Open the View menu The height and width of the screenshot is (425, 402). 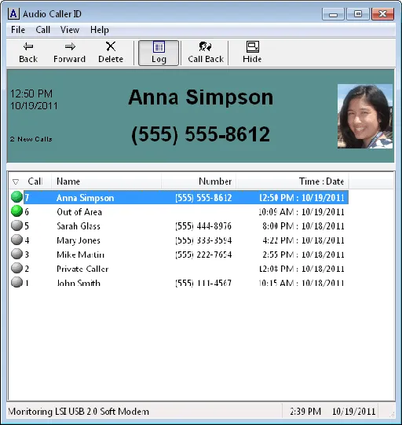[x=70, y=30]
